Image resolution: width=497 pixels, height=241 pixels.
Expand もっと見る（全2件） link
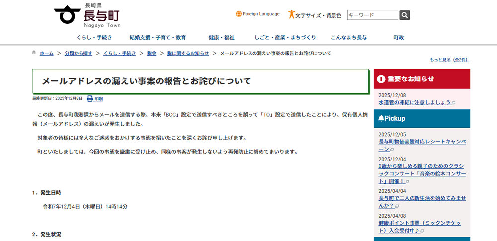point(449,60)
